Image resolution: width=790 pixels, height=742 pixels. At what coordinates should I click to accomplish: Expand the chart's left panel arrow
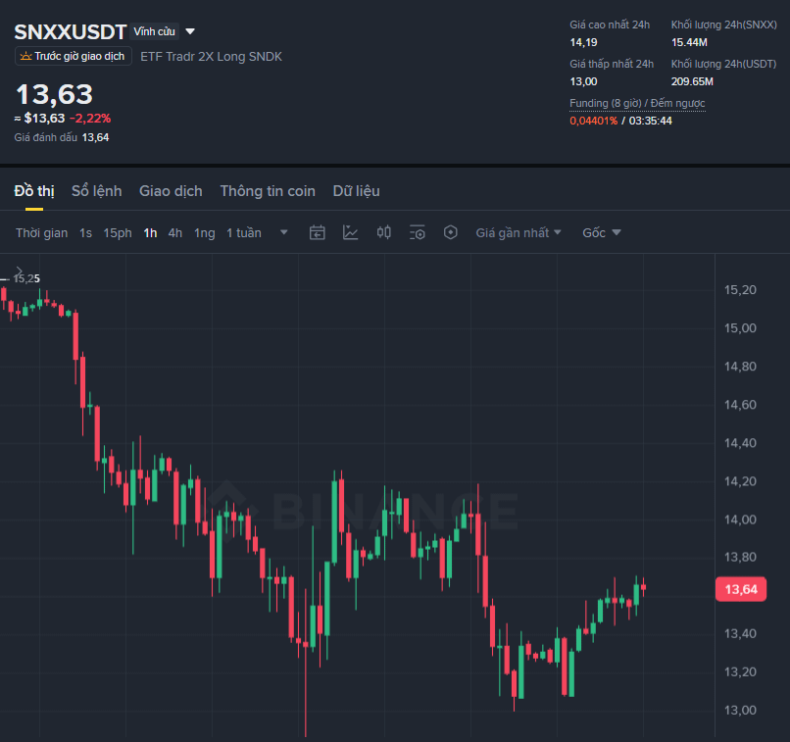coord(20,271)
